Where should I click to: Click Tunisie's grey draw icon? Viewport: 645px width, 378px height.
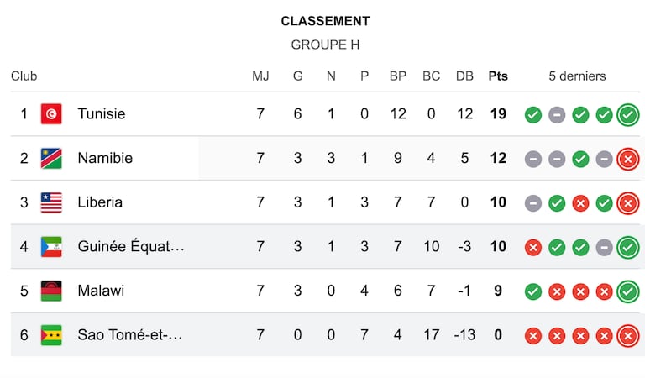point(557,115)
